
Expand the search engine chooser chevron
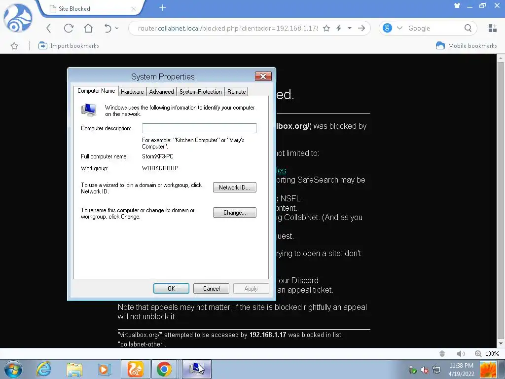point(399,28)
